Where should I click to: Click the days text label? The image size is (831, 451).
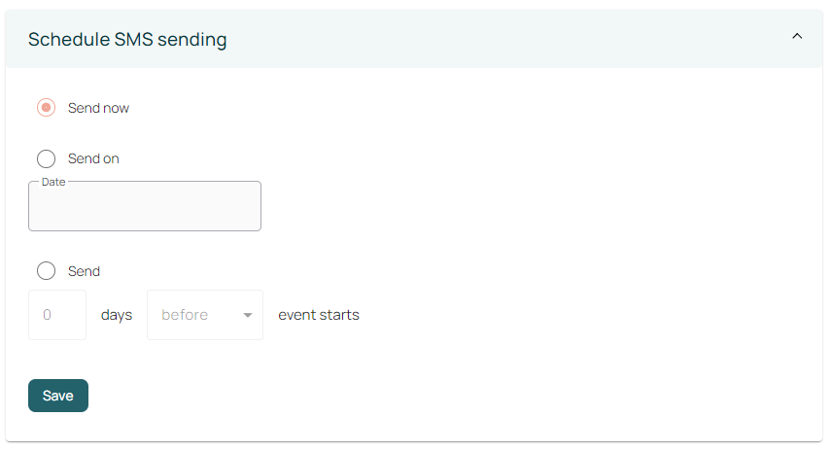point(117,315)
